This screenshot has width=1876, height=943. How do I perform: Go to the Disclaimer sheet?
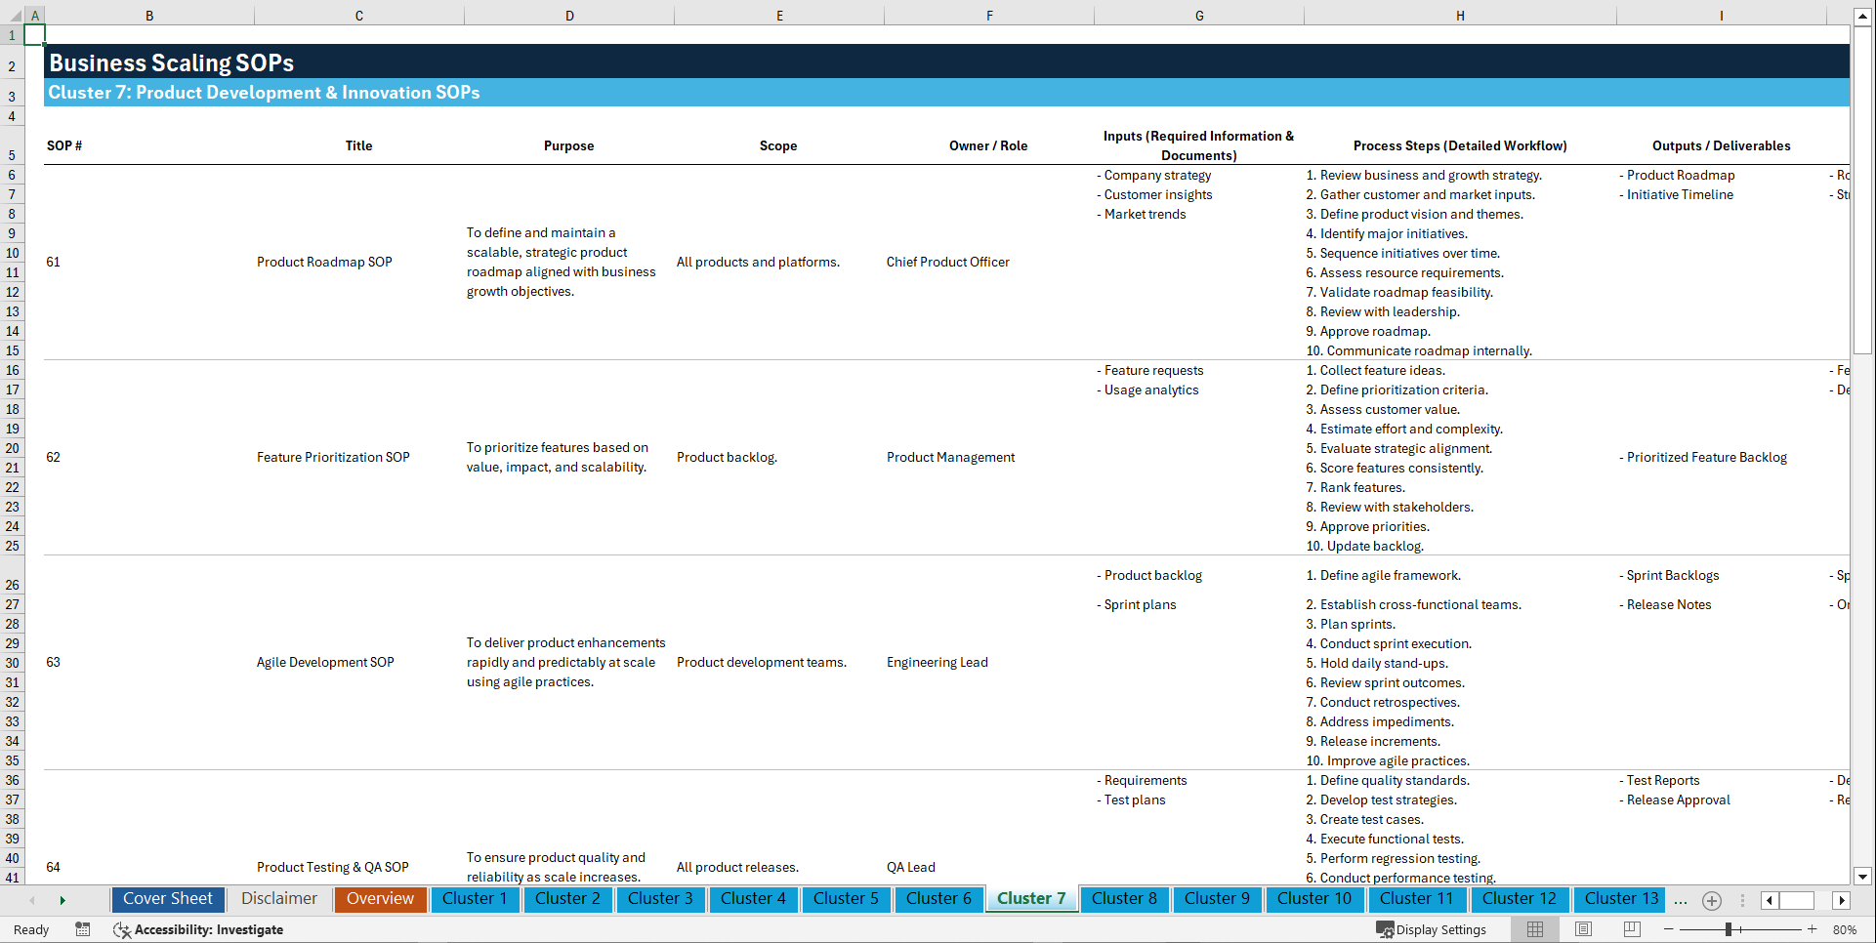pyautogui.click(x=278, y=899)
